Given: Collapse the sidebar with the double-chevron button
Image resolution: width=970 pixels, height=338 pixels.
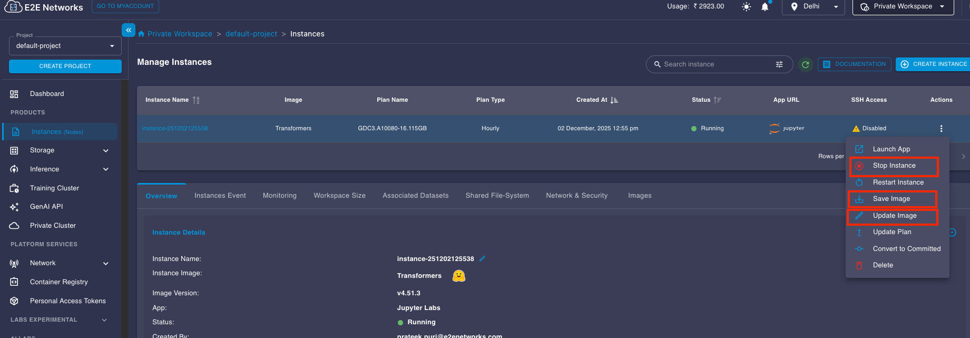Looking at the screenshot, I should [x=129, y=30].
